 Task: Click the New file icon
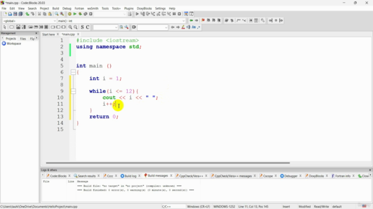tap(5, 14)
